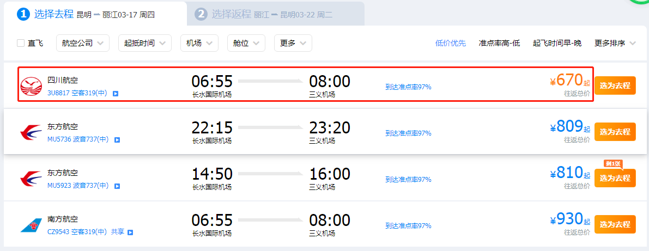Image resolution: width=649 pixels, height=251 pixels.
Task: Switch to the 选择返程 tab
Action: tap(275, 14)
